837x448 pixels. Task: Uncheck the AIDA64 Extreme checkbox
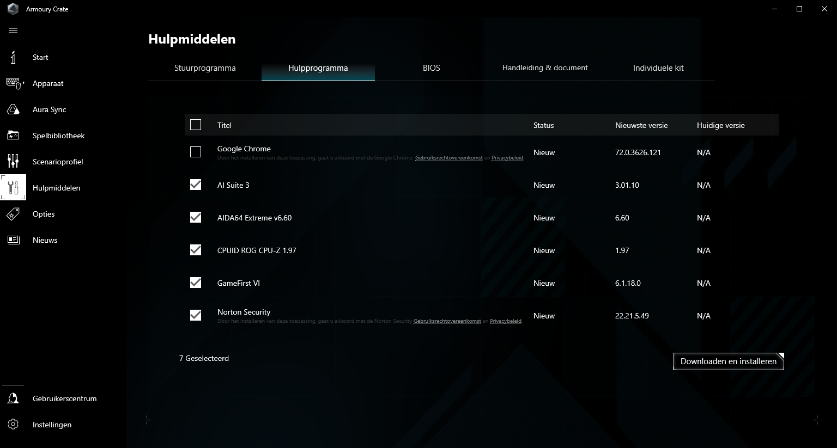196,217
